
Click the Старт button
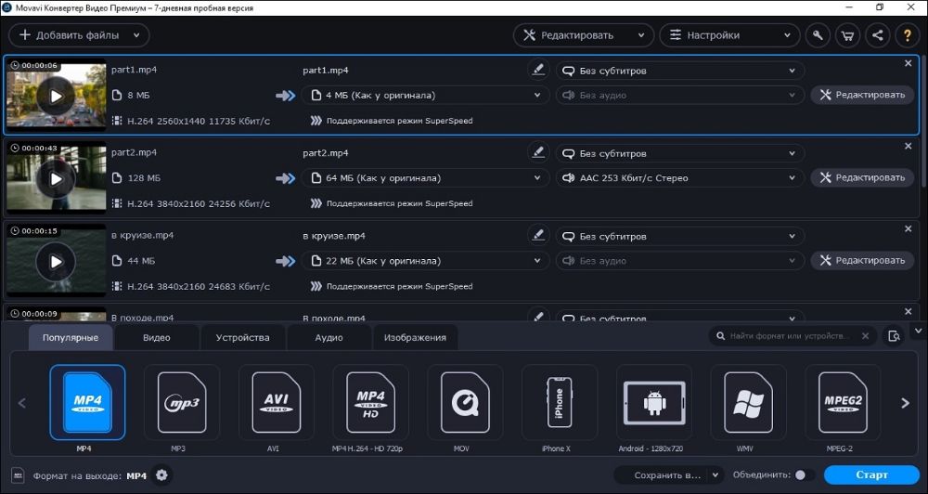[871, 475]
